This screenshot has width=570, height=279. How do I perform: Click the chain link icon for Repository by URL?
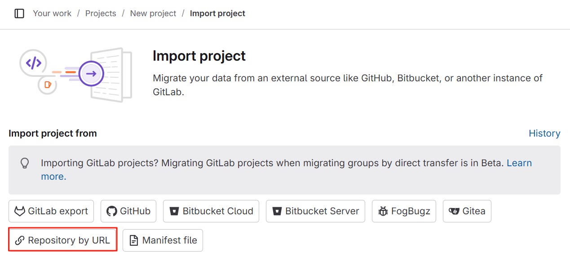click(19, 240)
